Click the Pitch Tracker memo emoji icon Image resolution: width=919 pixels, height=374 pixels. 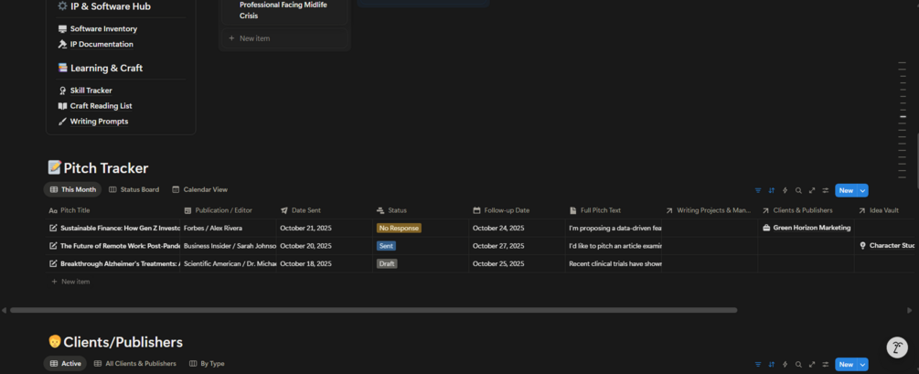tap(55, 168)
